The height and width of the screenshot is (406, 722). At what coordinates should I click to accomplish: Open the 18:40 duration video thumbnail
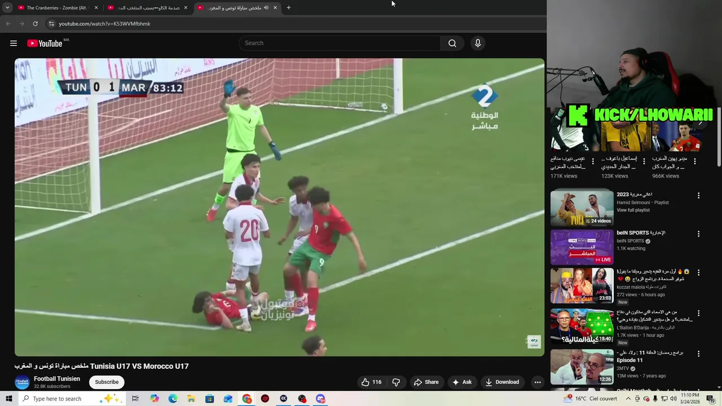[x=582, y=326]
